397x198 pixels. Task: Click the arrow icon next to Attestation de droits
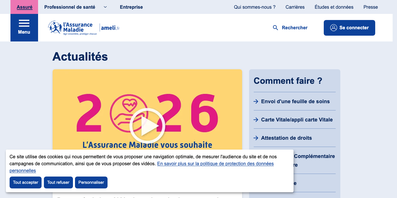[256, 138]
